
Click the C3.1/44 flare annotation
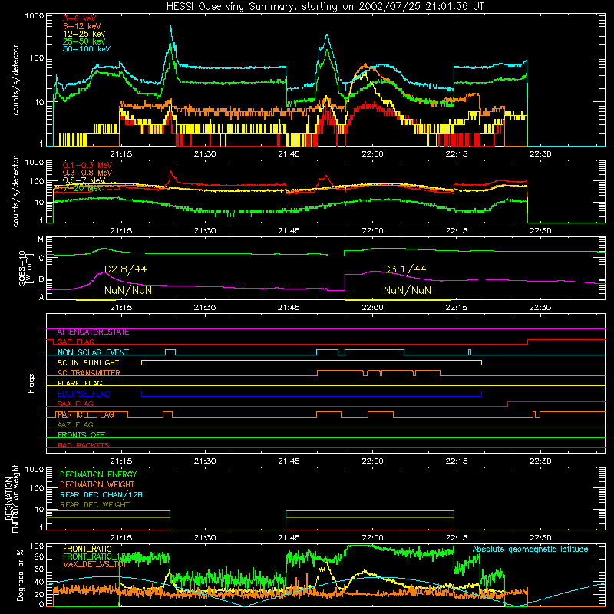tap(405, 269)
